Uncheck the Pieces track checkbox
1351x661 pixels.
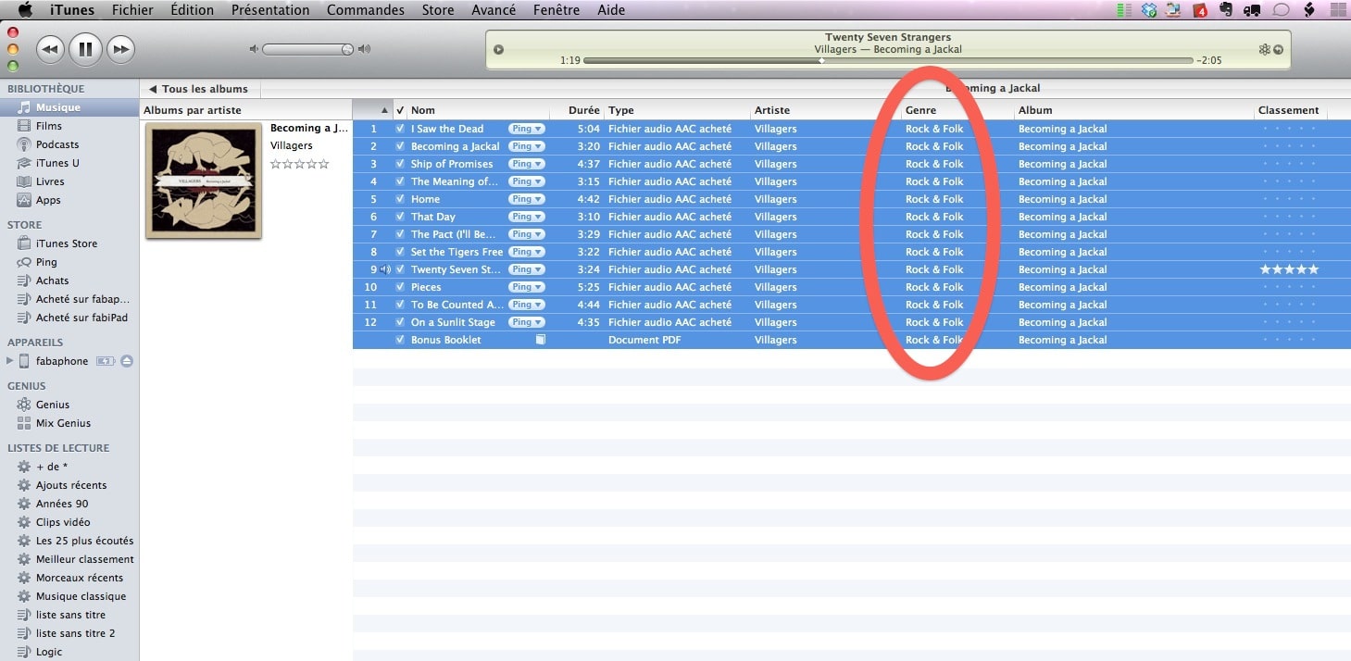tap(400, 287)
